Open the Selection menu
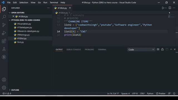 (24, 2)
